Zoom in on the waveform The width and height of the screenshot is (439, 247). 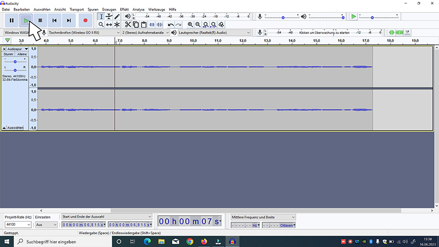[190, 25]
